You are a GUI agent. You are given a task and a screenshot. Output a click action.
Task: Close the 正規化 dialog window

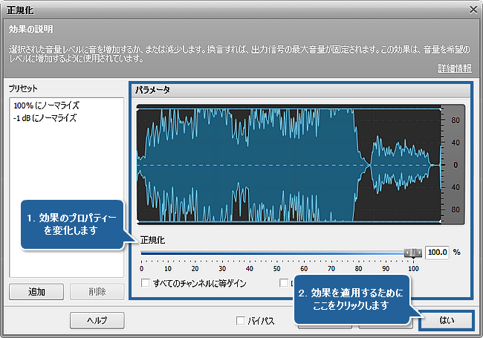coord(473,9)
